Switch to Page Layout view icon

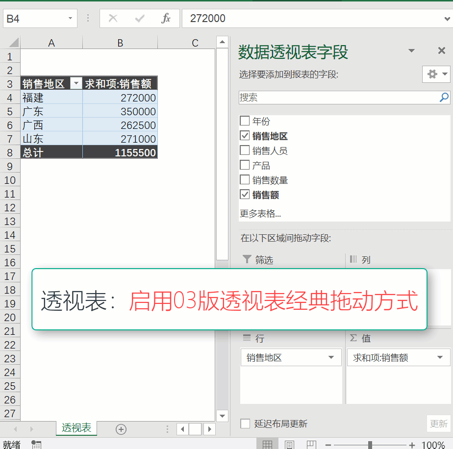click(x=289, y=445)
